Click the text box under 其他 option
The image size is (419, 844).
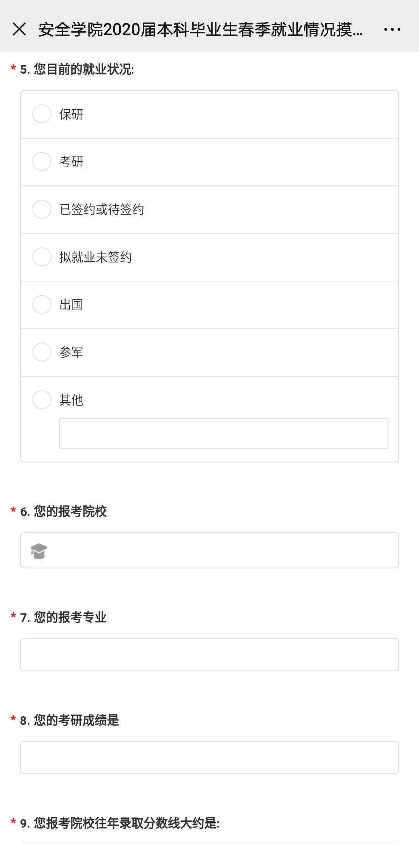tap(223, 434)
